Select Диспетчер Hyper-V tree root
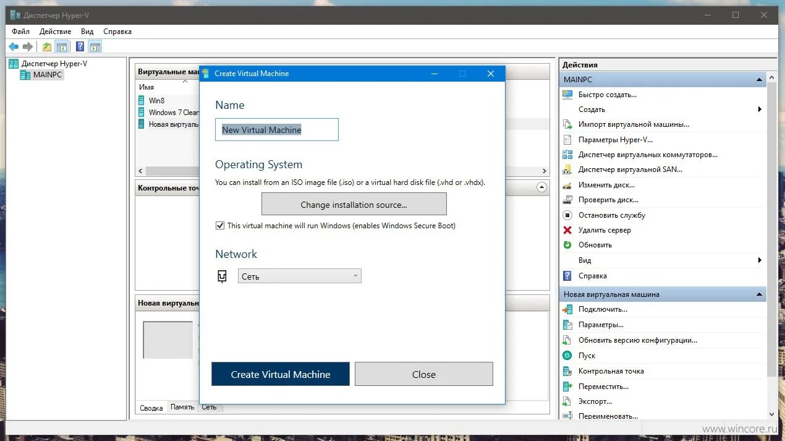Screen dimensions: 785x441 click(x=54, y=64)
